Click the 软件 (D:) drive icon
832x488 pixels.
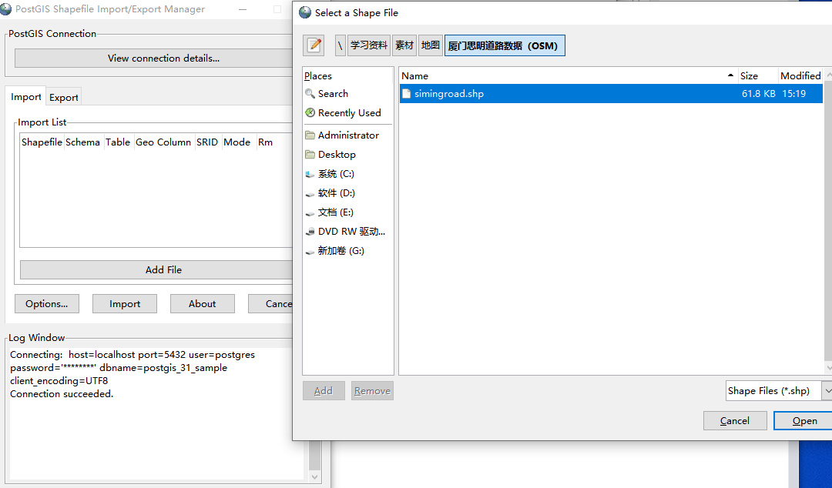[x=310, y=194]
